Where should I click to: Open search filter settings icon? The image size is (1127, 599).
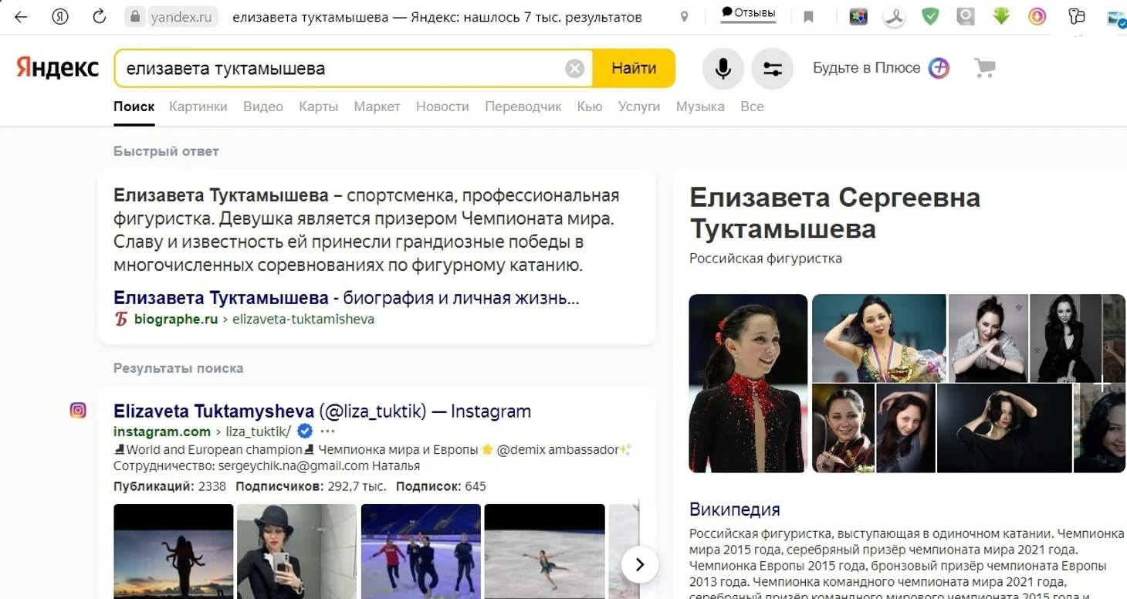772,69
